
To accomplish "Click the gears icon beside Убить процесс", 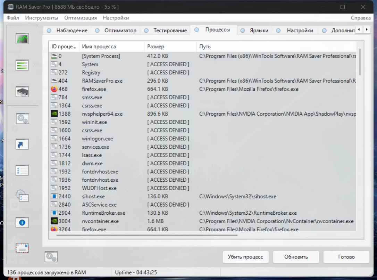I will tap(51, 257).
